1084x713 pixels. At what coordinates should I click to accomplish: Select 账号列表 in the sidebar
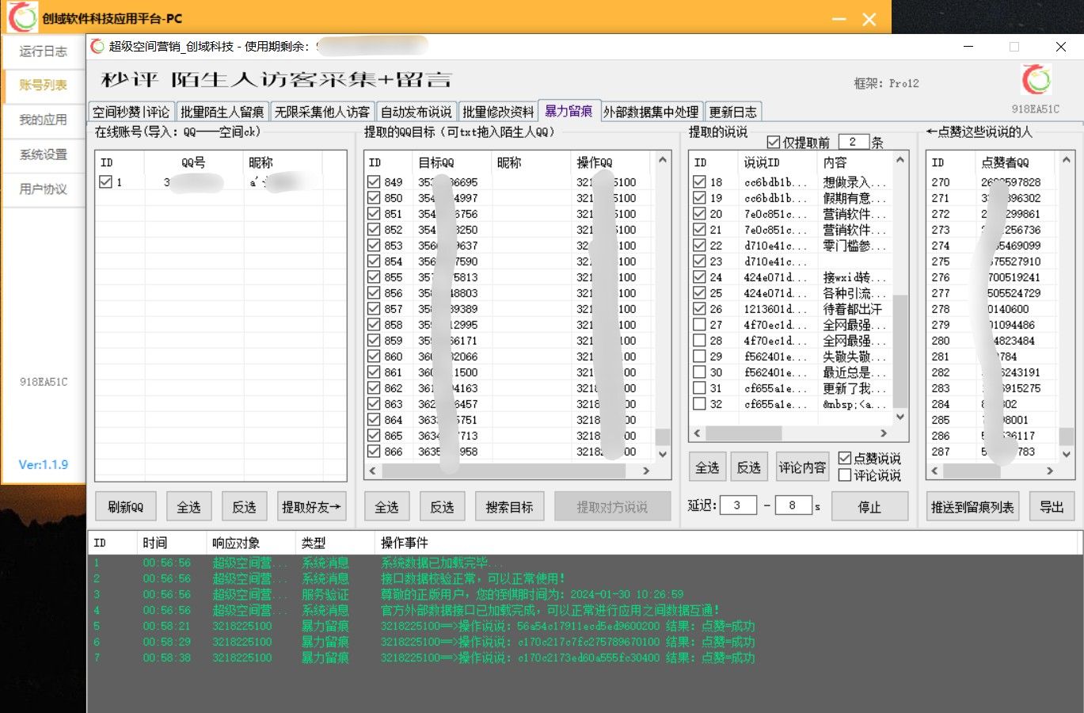pyautogui.click(x=44, y=86)
